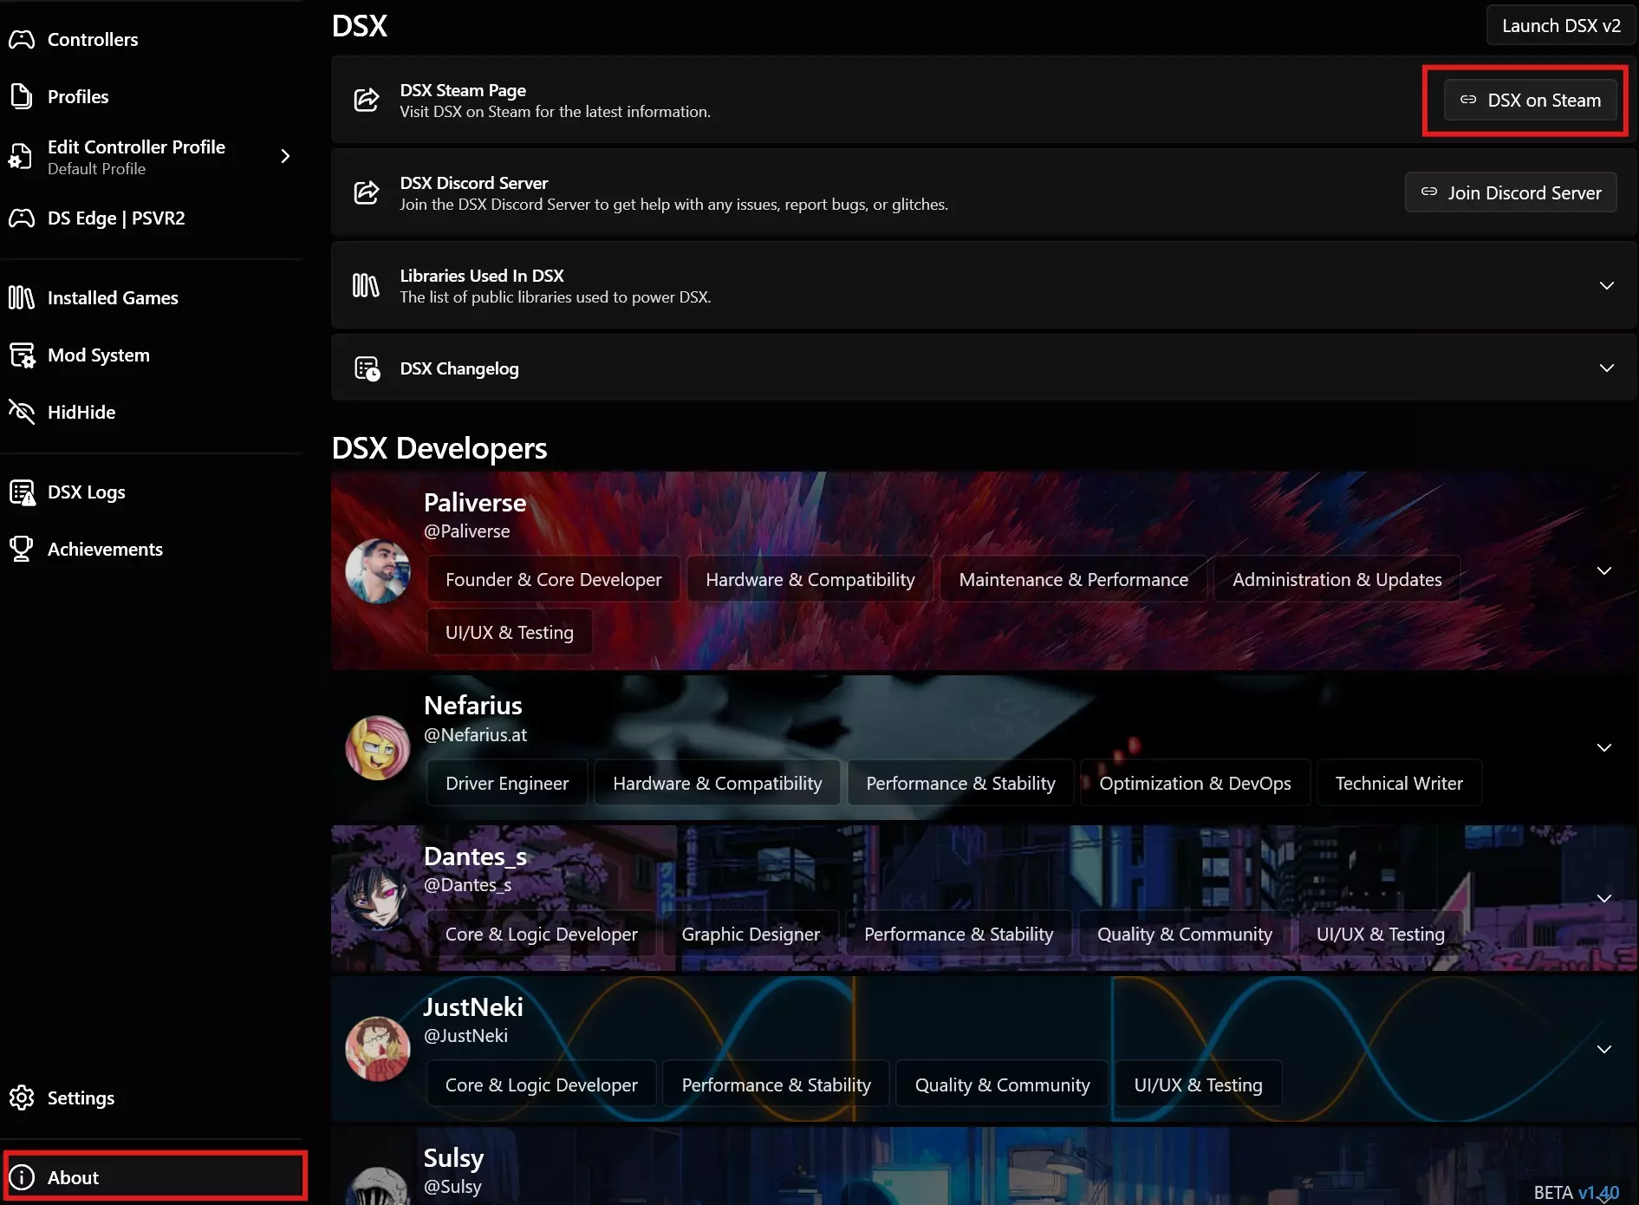View the DSX Logs page
This screenshot has width=1639, height=1205.
point(152,492)
